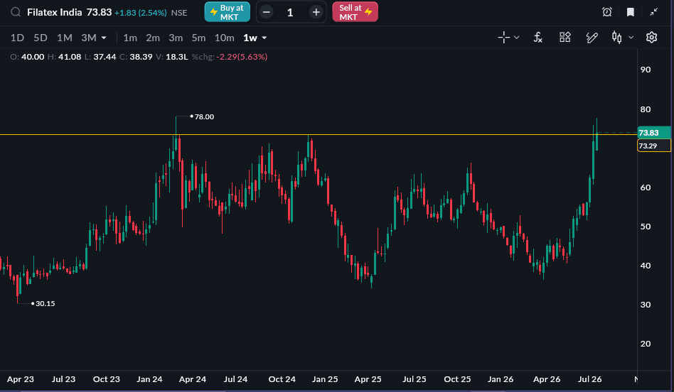Click the 20 price axis label
The width and height of the screenshot is (674, 392).
[645, 344]
